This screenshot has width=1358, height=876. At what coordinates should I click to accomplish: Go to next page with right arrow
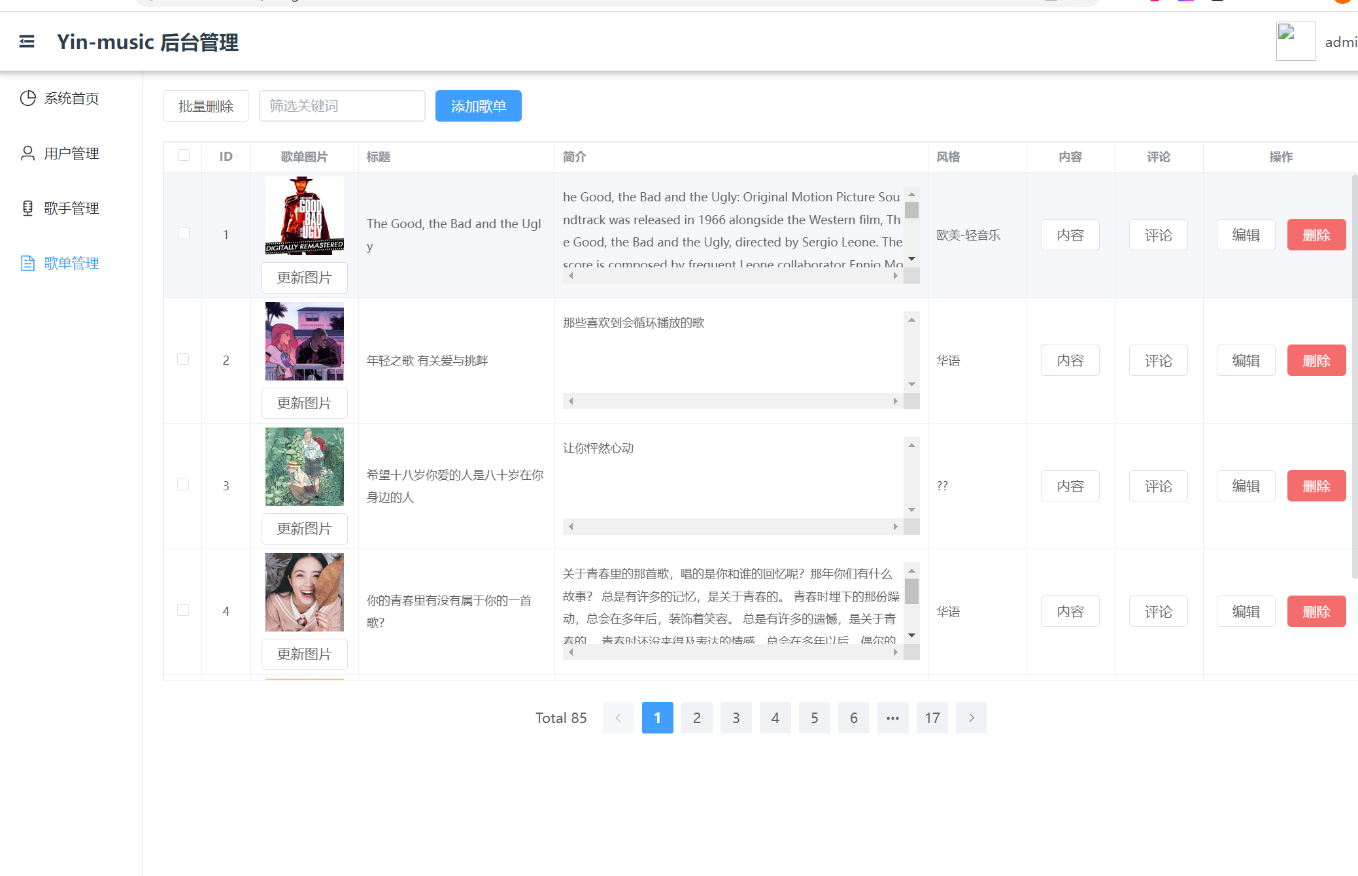(x=971, y=718)
